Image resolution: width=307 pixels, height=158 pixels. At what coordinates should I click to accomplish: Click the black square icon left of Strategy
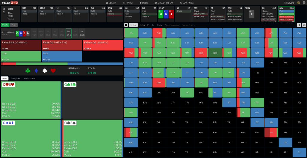coord(126,25)
